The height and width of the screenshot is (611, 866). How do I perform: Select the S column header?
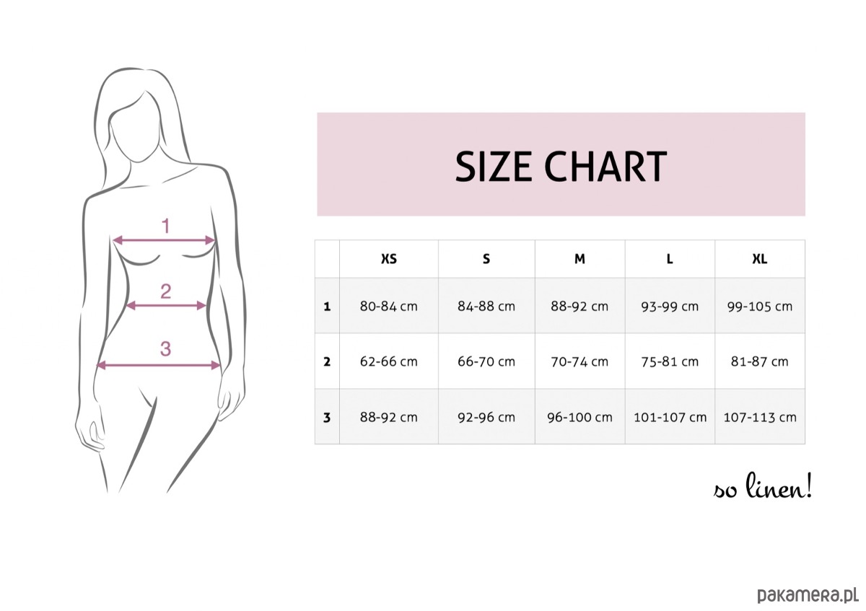click(486, 259)
